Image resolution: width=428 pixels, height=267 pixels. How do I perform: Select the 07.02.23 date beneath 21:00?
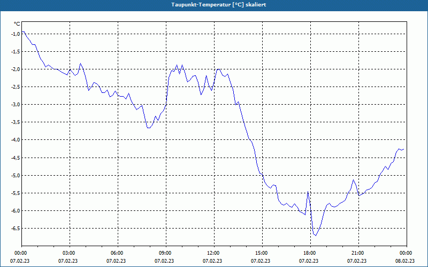click(357, 261)
